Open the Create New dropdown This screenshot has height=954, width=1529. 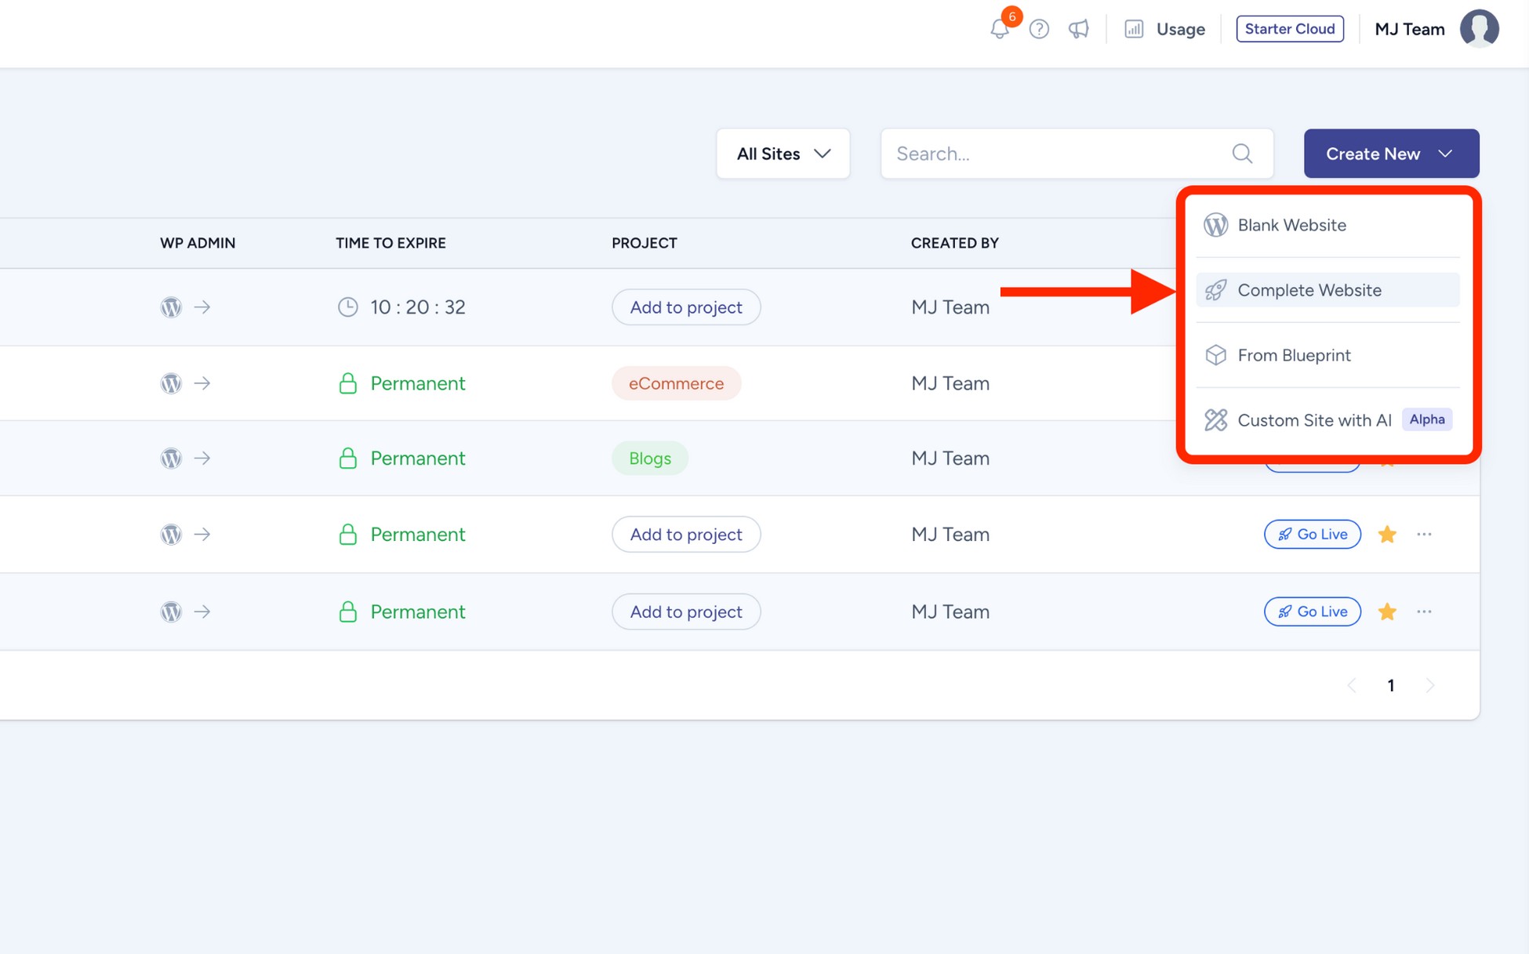tap(1390, 154)
